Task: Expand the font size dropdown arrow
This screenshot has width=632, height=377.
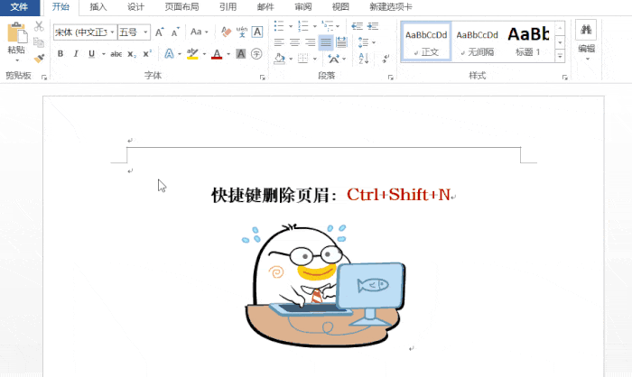Action: pyautogui.click(x=146, y=32)
